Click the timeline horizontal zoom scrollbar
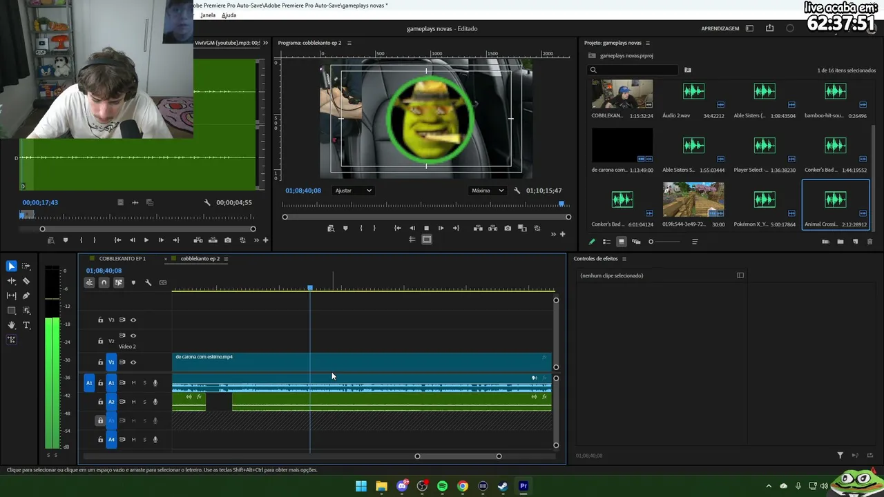This screenshot has width=884, height=497. (x=458, y=456)
